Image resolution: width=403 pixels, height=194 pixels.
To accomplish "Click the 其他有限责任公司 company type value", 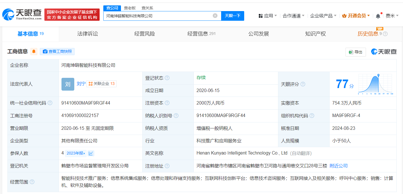I will 79,141.
